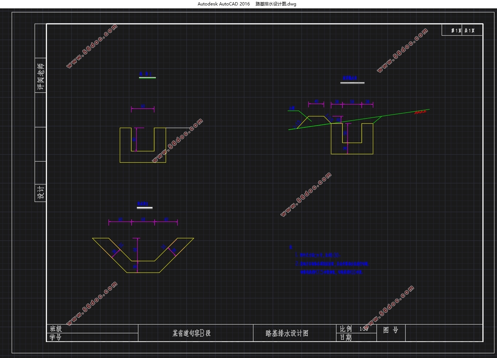Select the yellow U-shaped ditch section with white leader

(143, 145)
